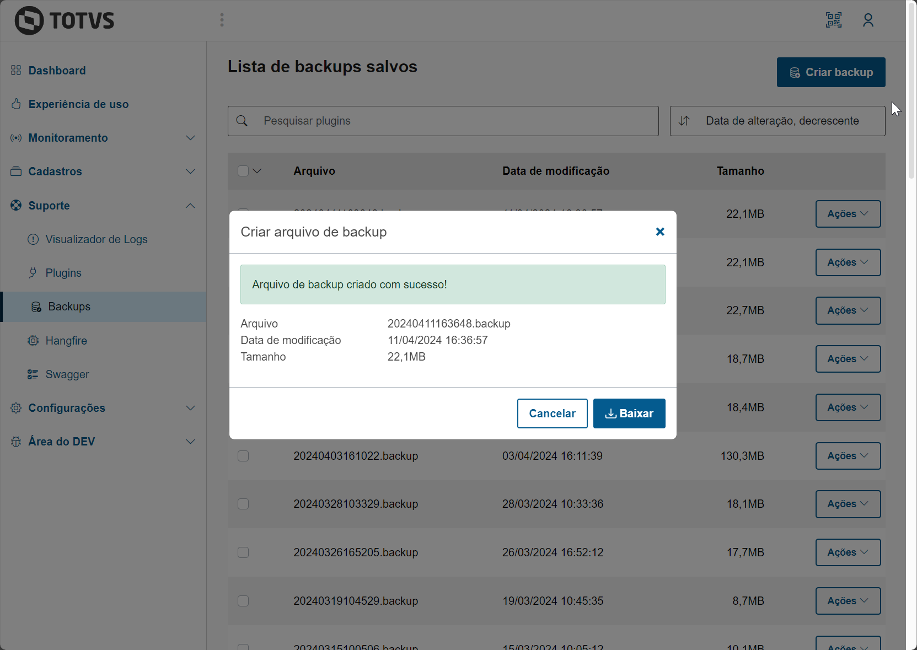Click inside the Pesquisar plugins search field
The height and width of the screenshot is (650, 917).
[x=442, y=121]
